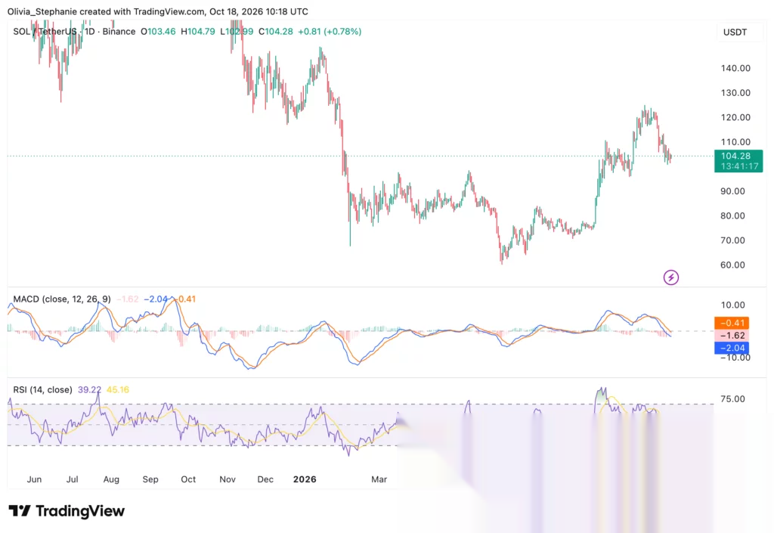Viewport: 774px width, 533px height.
Task: Click the change value +0.81 (+0.78%)
Action: coord(330,32)
